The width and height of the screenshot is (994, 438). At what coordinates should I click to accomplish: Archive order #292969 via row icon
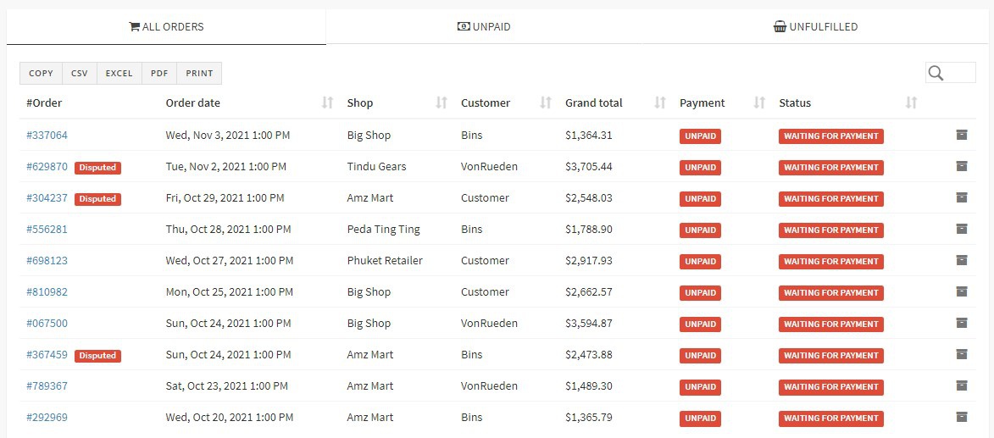[961, 417]
